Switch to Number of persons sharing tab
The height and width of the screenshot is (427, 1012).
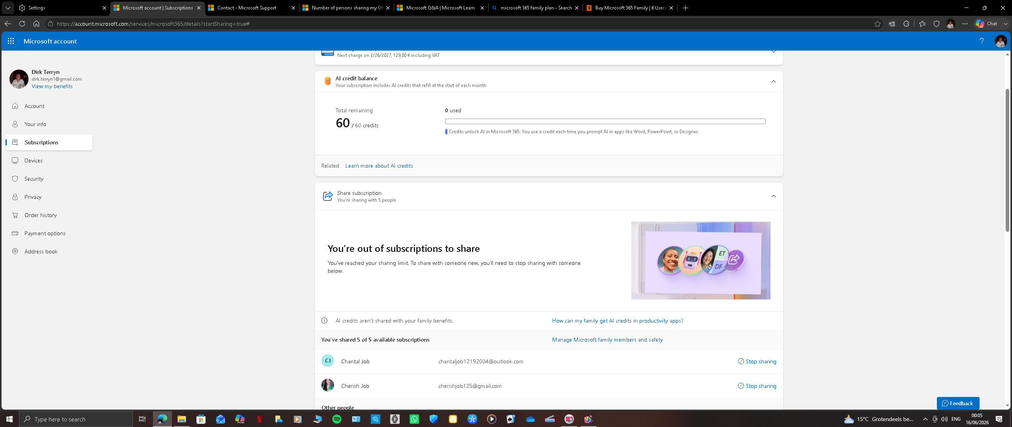coord(346,8)
